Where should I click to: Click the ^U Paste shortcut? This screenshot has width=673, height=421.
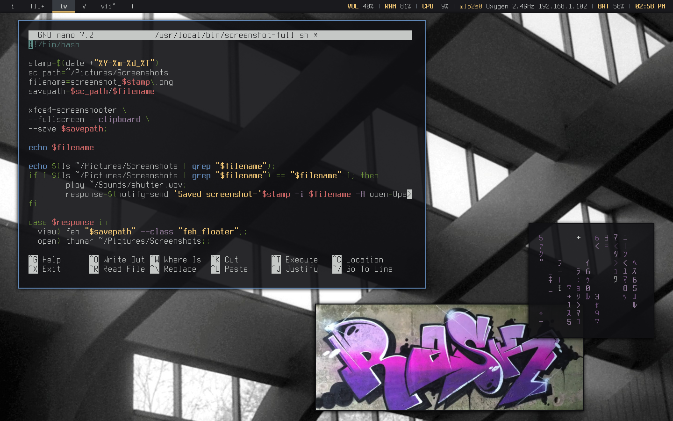coord(229,269)
